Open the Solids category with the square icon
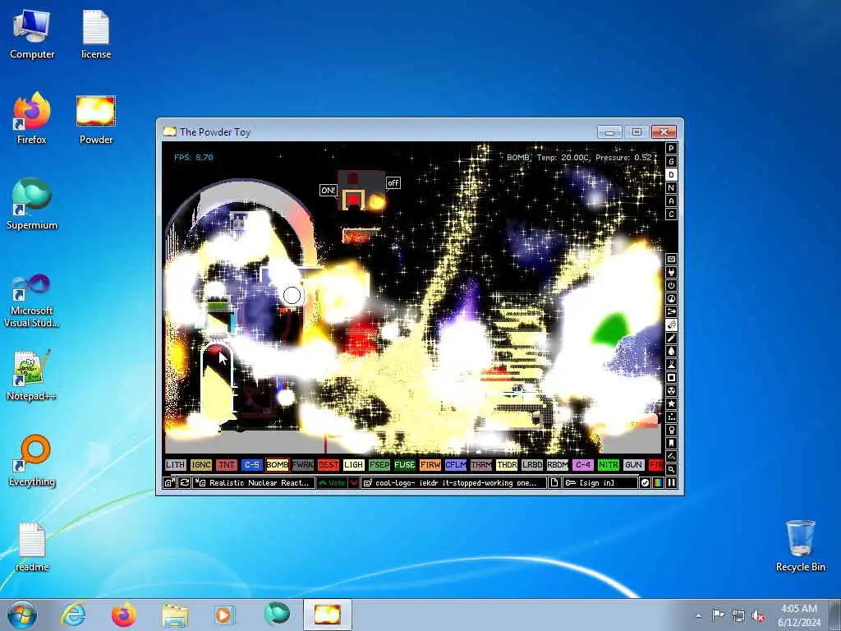Screen dimensions: 841x631 pyautogui.click(x=671, y=378)
